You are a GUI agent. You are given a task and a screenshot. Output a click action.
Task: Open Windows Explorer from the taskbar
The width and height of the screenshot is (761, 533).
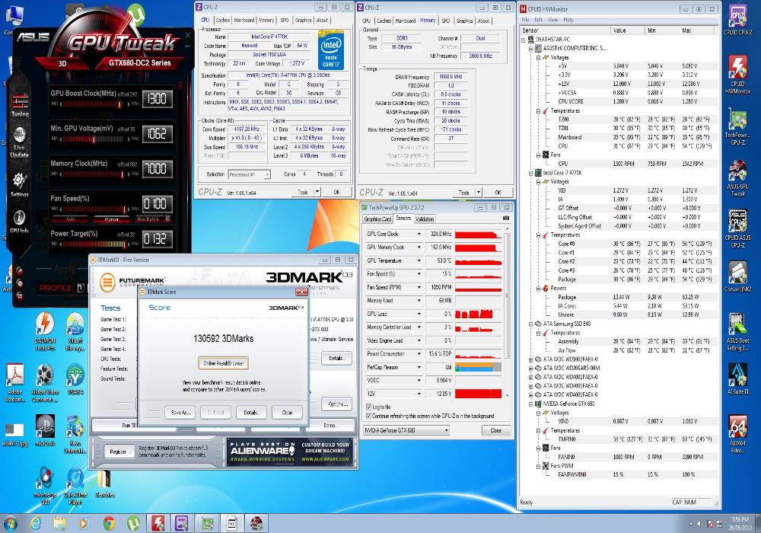click(59, 523)
